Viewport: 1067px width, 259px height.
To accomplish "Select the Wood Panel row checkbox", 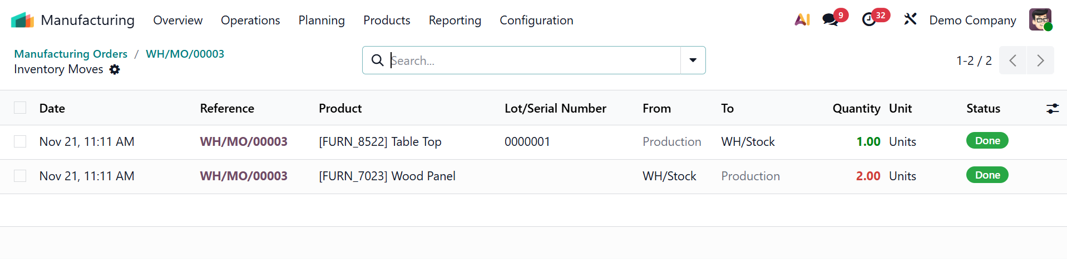I will tap(20, 176).
